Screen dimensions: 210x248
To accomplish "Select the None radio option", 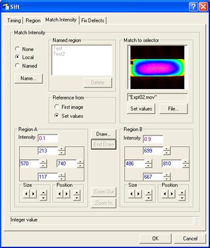I will coord(17,49).
